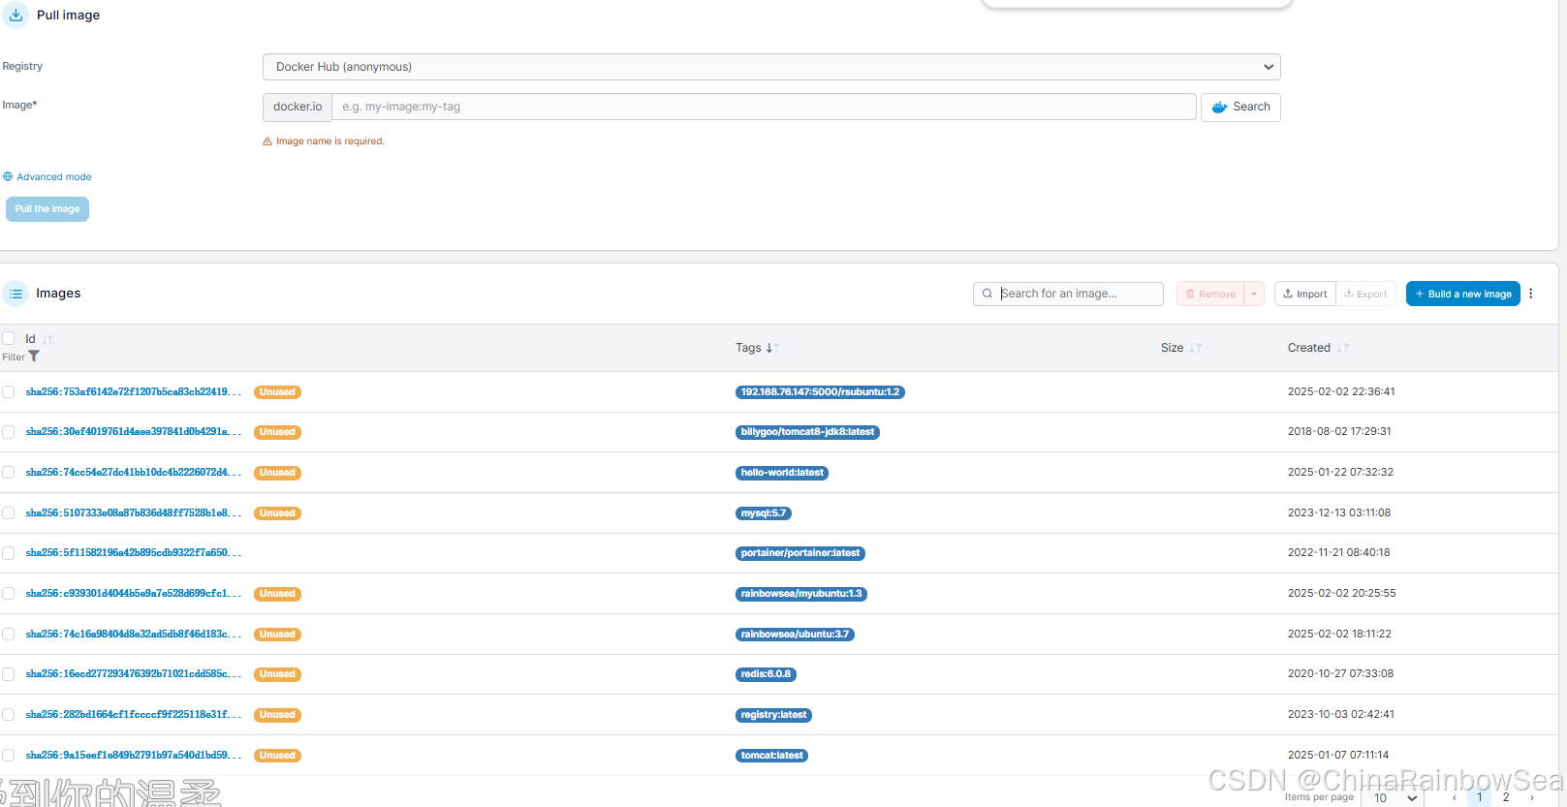The image size is (1567, 807).
Task: Open image sha256:282bd1664cf1 link
Action: 134,714
